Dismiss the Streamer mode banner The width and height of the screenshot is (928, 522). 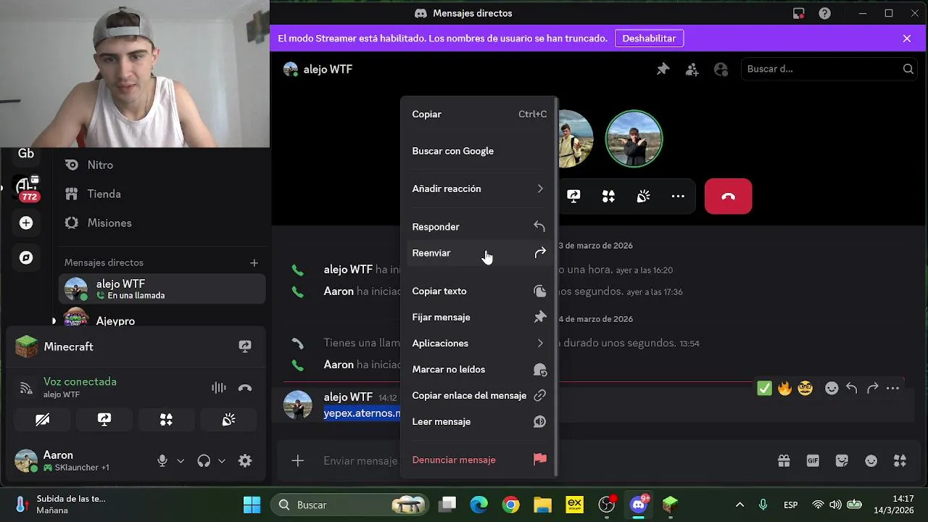907,38
